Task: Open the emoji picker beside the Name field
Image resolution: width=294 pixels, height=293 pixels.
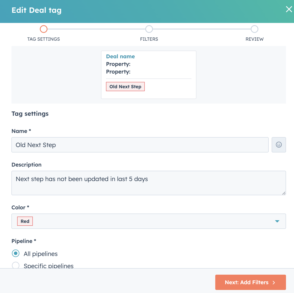Action: [279, 145]
